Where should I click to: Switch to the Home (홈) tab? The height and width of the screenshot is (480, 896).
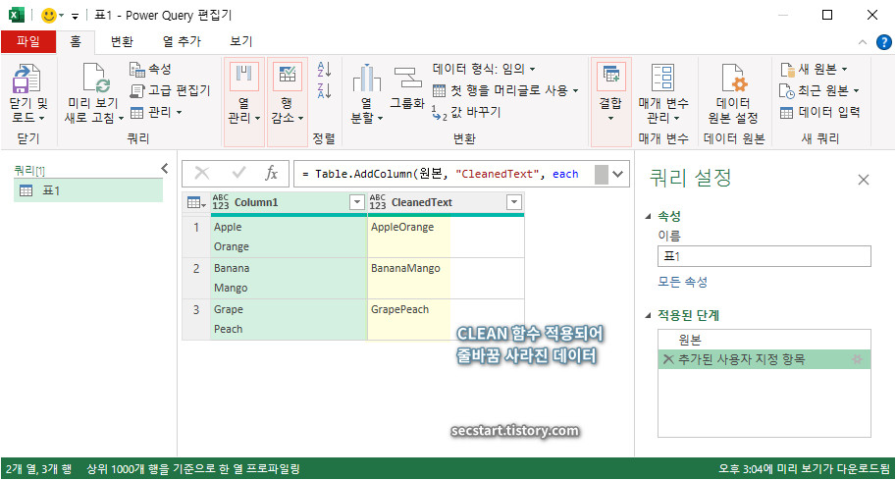(x=76, y=41)
